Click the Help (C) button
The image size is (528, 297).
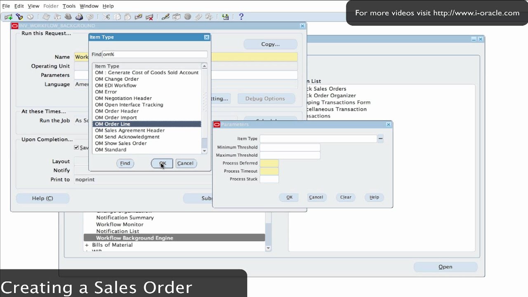click(42, 198)
